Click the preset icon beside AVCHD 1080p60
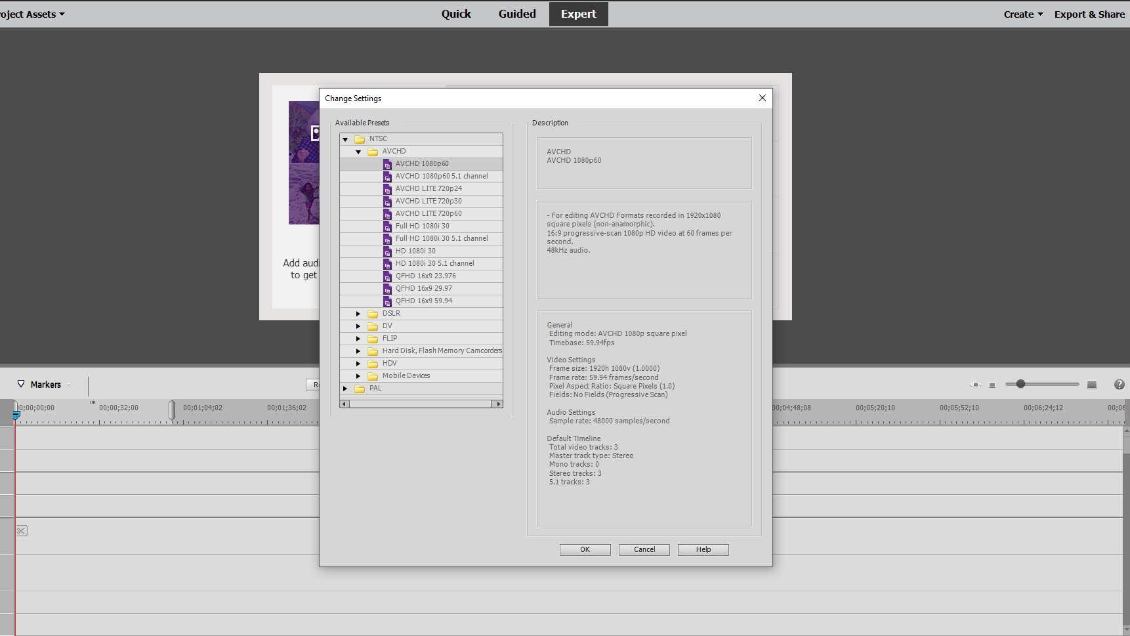The width and height of the screenshot is (1130, 636). 387,164
